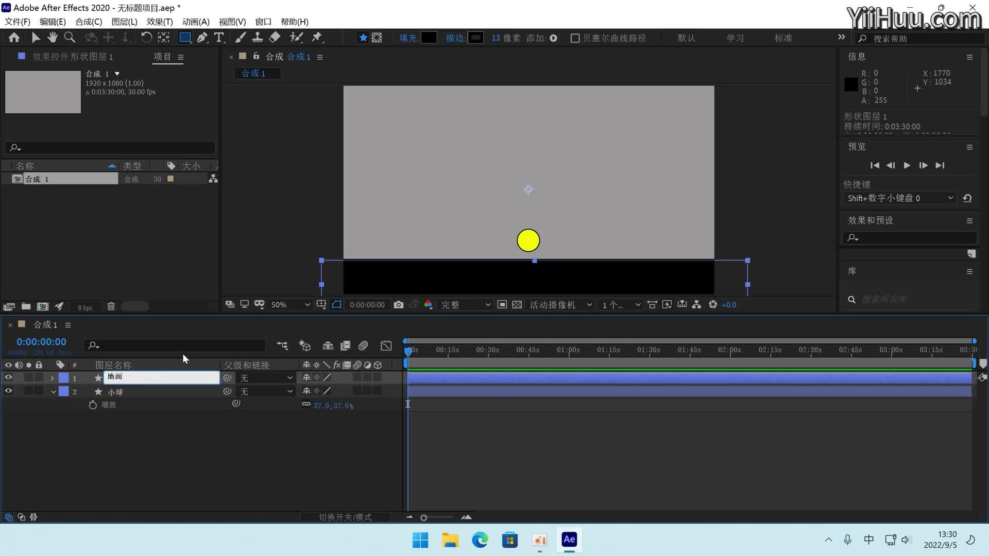Select the Roto Brush tool
Image resolution: width=989 pixels, height=556 pixels.
coord(296,38)
